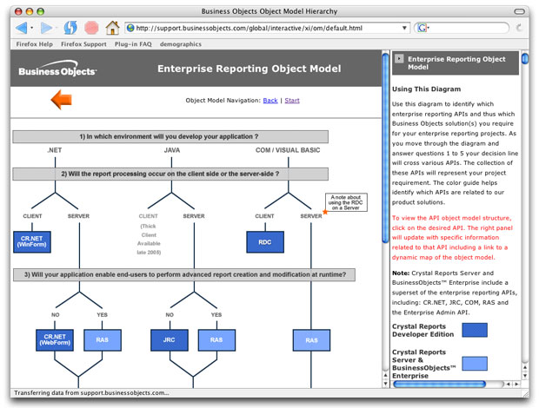Screen dimensions: 539x408
Task: Click question 2 report processing banner
Action: coord(170,174)
